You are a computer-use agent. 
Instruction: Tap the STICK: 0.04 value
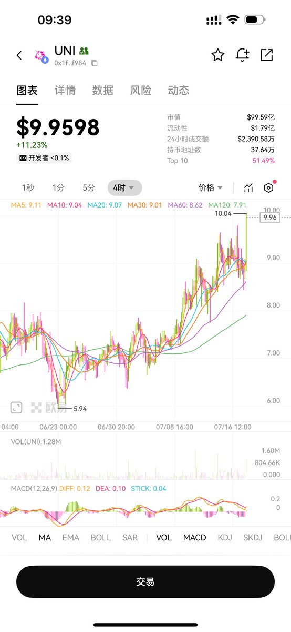pos(149,488)
